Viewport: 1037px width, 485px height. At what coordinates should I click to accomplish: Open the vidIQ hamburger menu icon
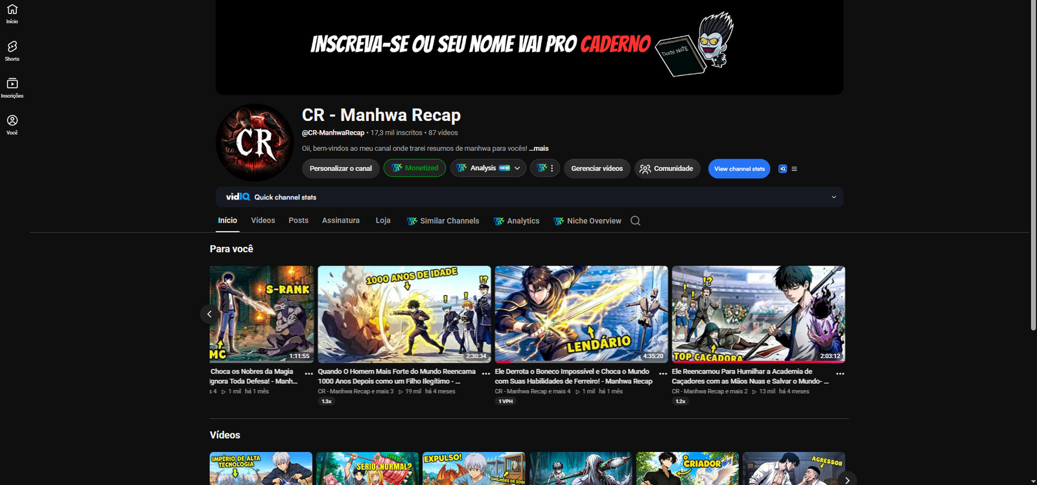click(795, 169)
